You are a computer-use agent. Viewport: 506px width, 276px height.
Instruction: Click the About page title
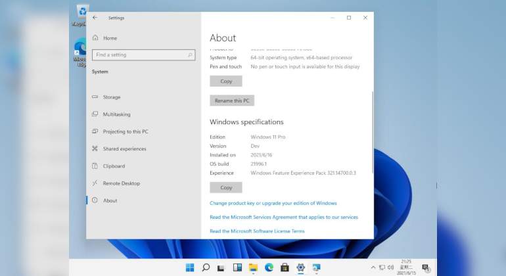pos(223,38)
